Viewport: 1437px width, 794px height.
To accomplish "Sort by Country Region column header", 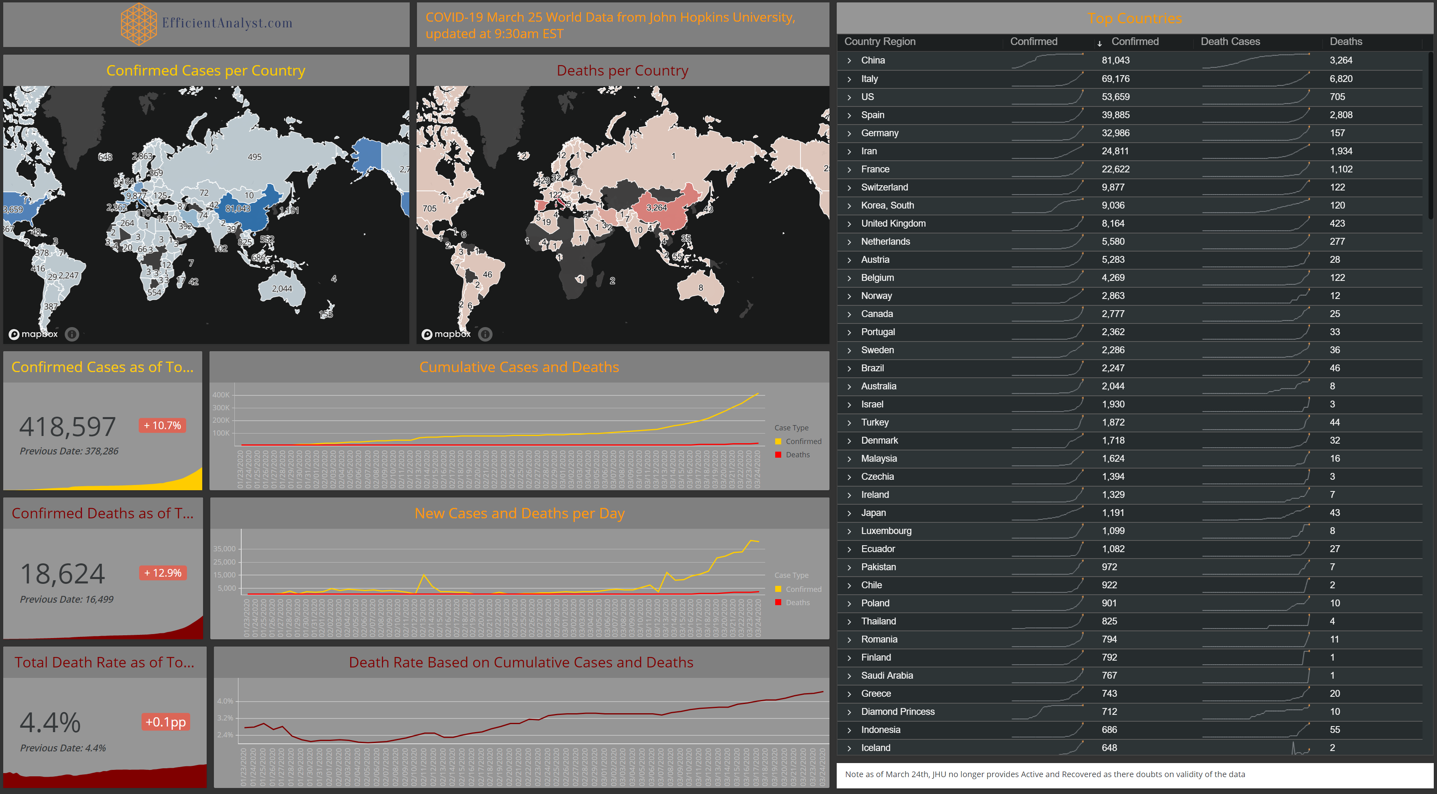I will (879, 41).
